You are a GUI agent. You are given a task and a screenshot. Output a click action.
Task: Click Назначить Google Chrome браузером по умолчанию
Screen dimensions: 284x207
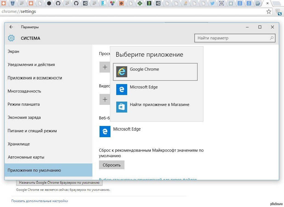tap(59, 183)
